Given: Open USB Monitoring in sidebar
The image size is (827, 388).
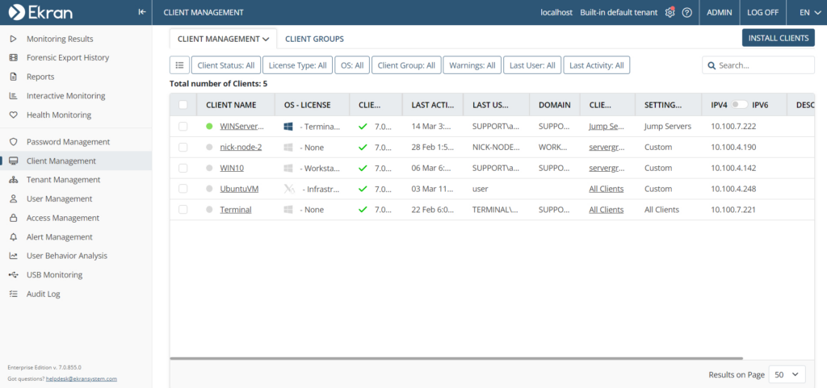Looking at the screenshot, I should [x=54, y=275].
